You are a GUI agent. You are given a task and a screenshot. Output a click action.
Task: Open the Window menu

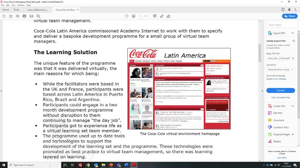pos(21,5)
